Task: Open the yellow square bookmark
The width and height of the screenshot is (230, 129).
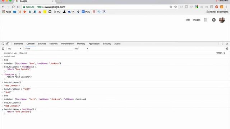Action: click(x=45, y=12)
